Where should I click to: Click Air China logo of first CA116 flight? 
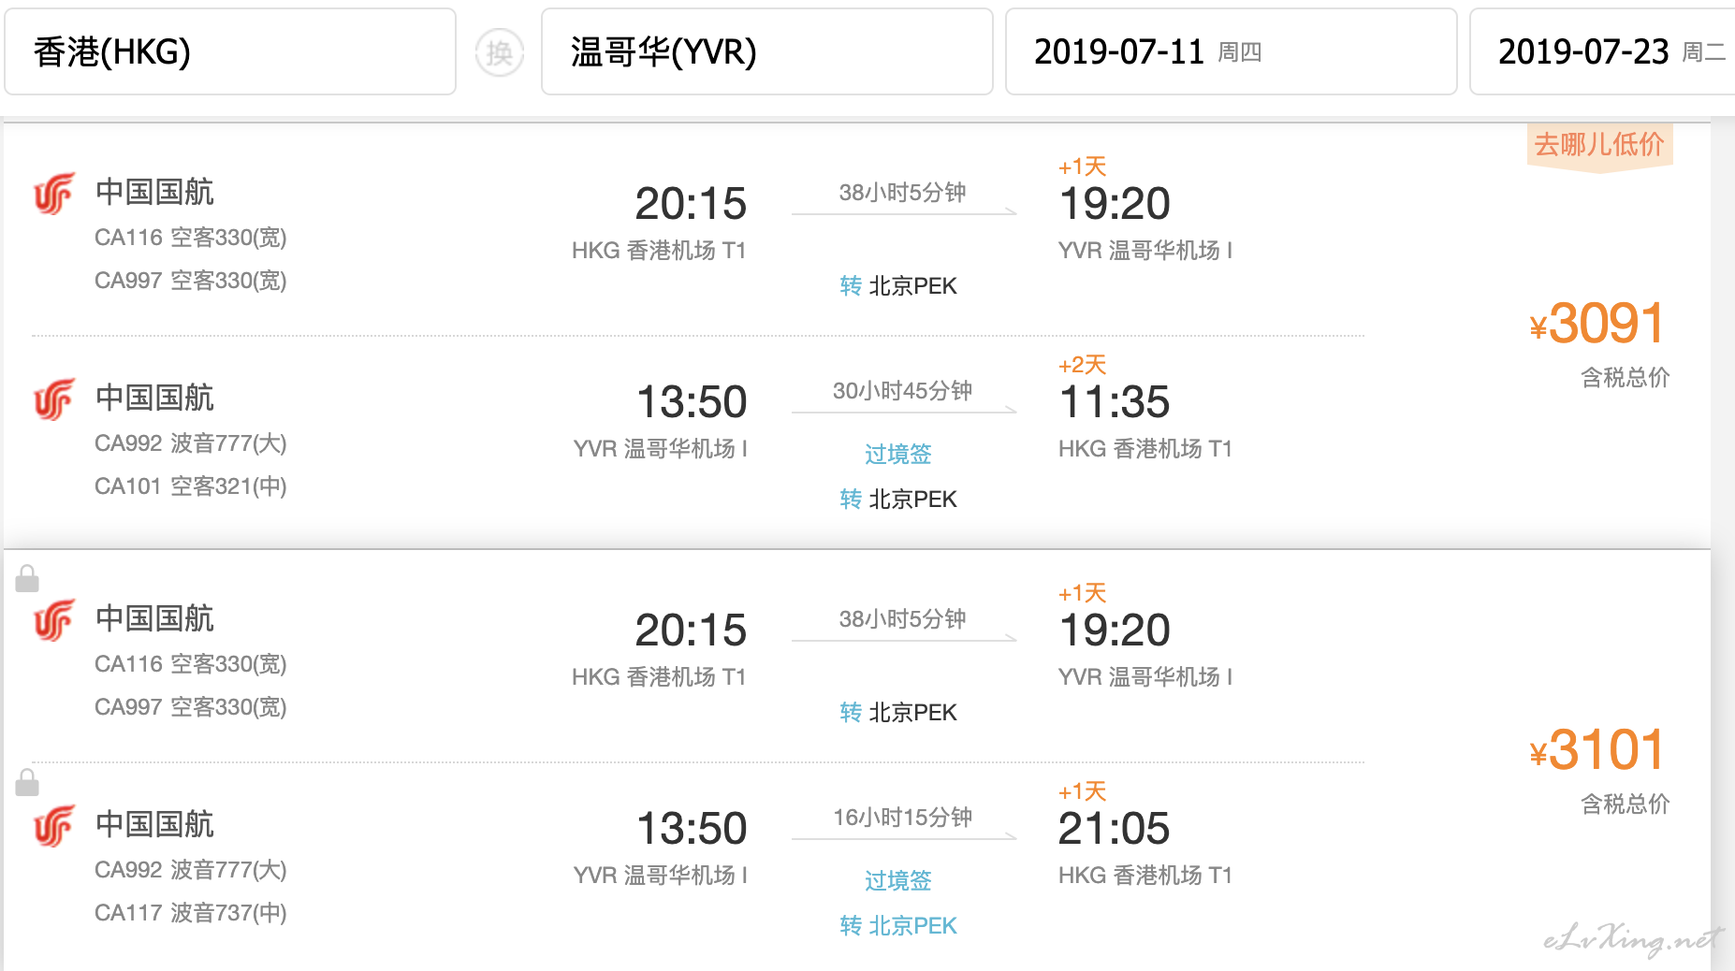click(54, 194)
